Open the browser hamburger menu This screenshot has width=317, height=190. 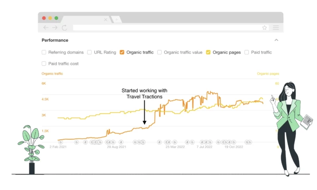click(x=276, y=28)
